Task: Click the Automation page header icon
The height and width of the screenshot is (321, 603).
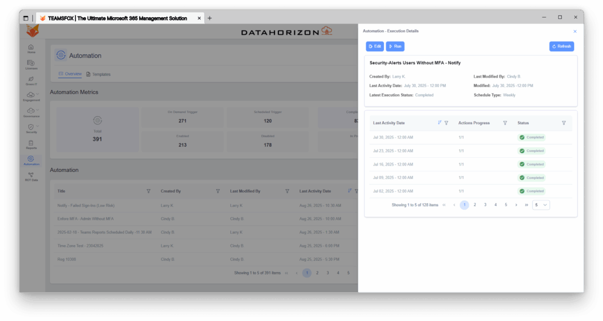Action: click(x=61, y=55)
